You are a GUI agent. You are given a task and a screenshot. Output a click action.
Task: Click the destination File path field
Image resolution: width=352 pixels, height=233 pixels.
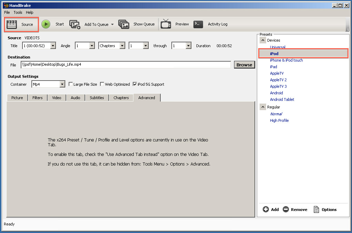(x=126, y=65)
